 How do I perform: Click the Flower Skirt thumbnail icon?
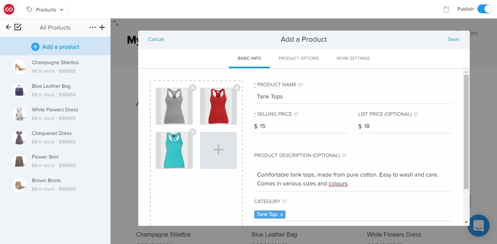(19, 161)
